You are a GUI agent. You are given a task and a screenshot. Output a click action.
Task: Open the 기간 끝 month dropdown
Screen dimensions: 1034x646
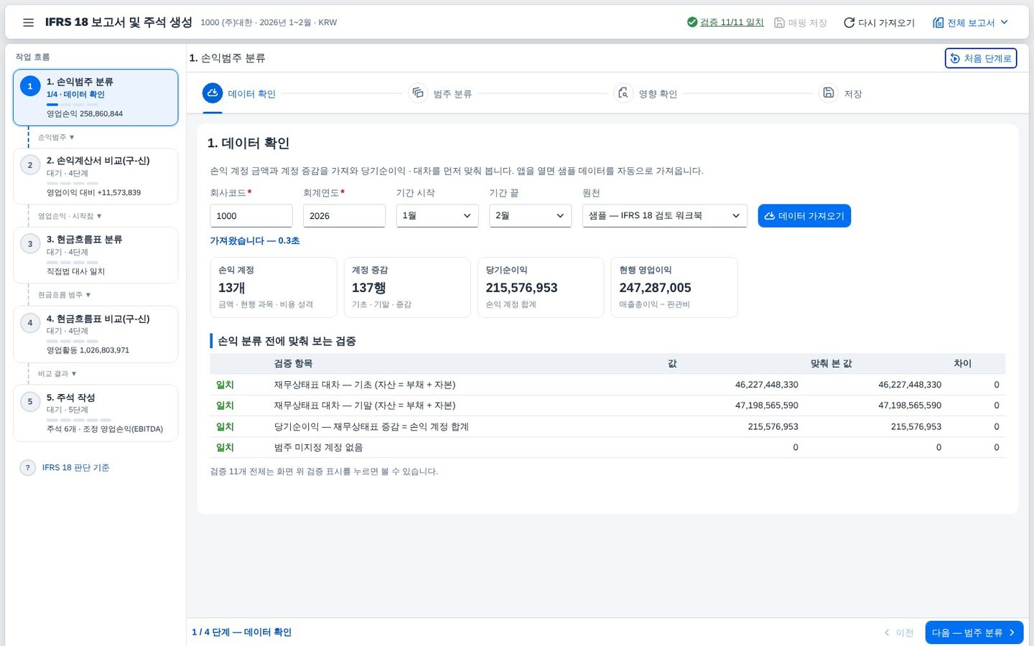tap(530, 215)
